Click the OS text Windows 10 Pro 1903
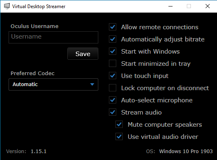Screen dimensions: 217x160 186,151
